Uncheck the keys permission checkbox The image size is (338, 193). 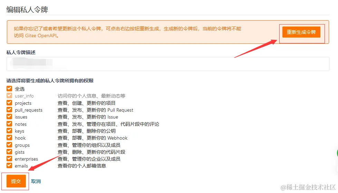(9, 131)
